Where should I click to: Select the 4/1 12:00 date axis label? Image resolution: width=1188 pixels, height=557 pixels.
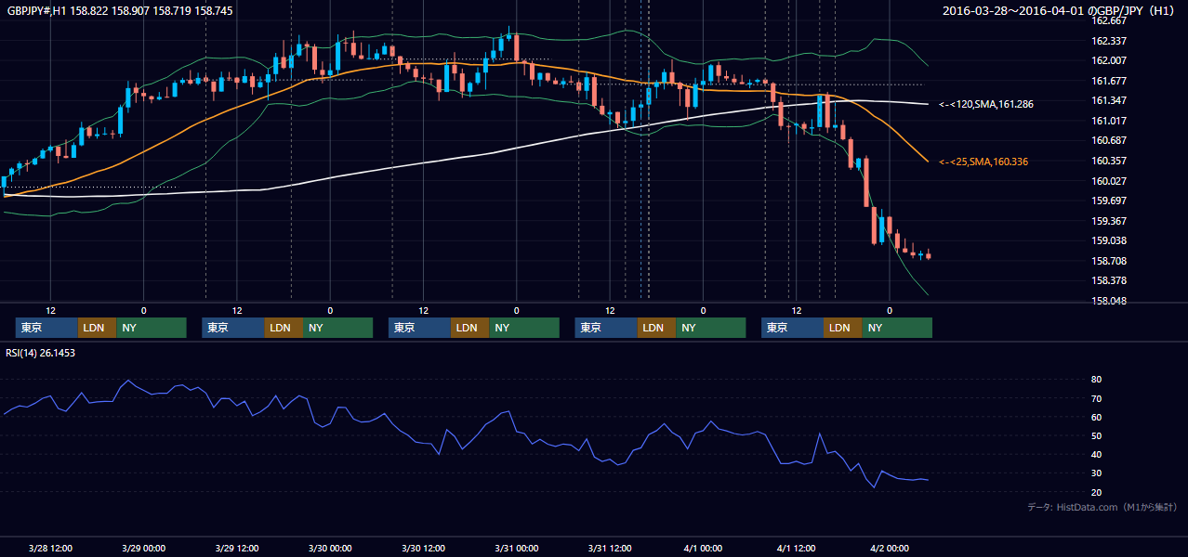[x=796, y=548]
